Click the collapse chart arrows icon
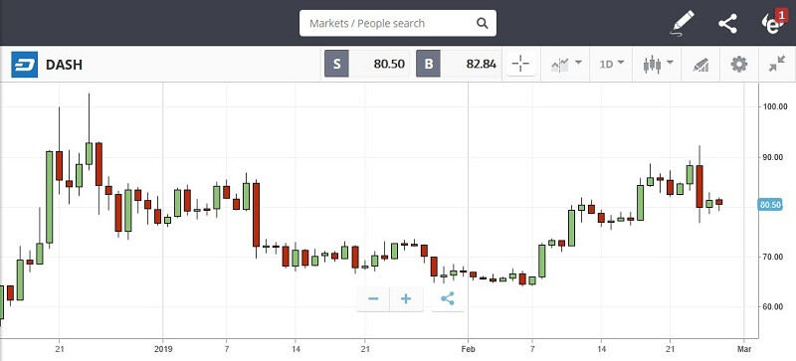796x361 pixels. [x=777, y=64]
